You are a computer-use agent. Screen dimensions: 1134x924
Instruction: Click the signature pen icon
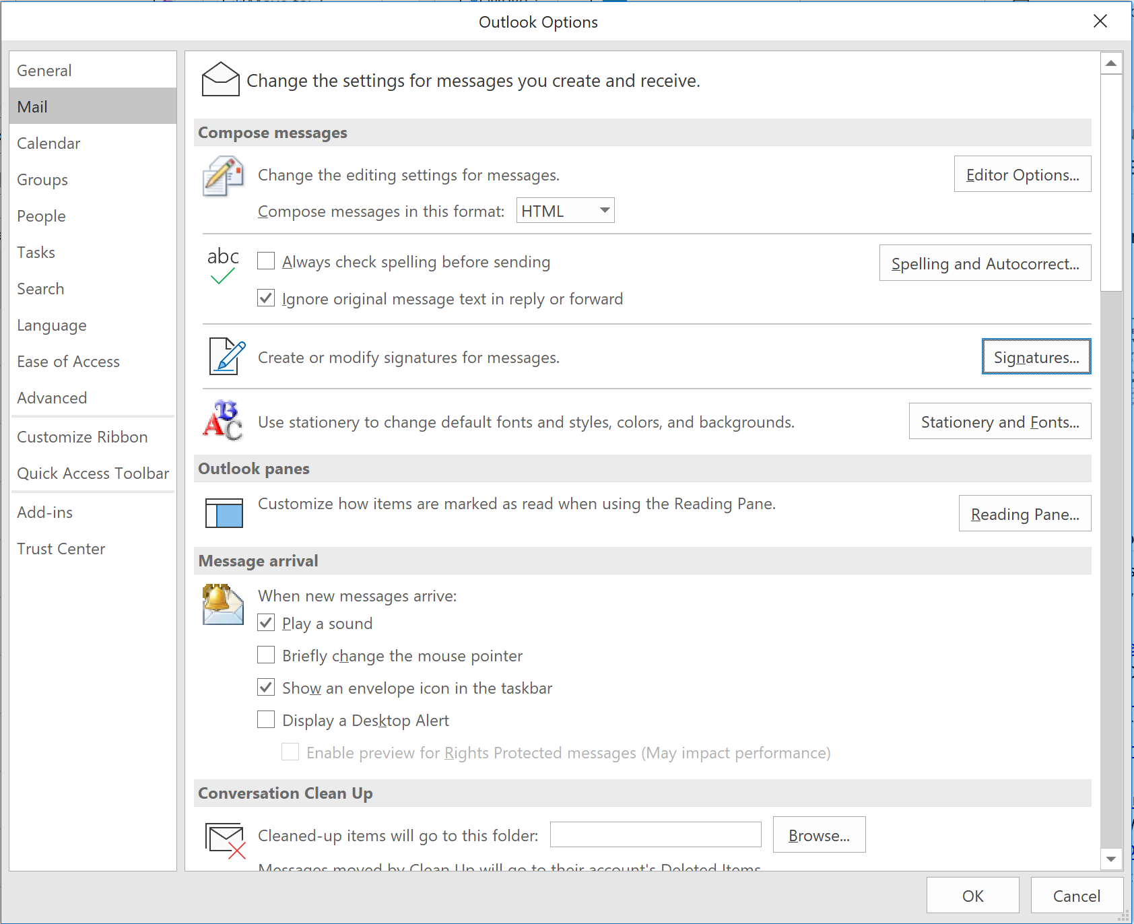[x=227, y=356]
